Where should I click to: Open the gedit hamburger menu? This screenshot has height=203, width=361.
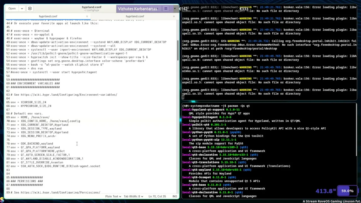pyautogui.click(x=166, y=9)
